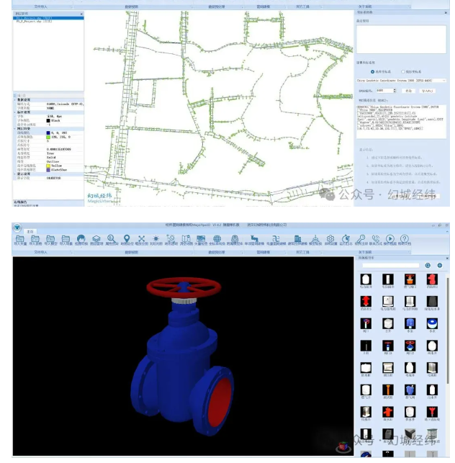The width and height of the screenshot is (455, 463).
Task: Open the Outline property value dropdown
Action: (x=64, y=161)
